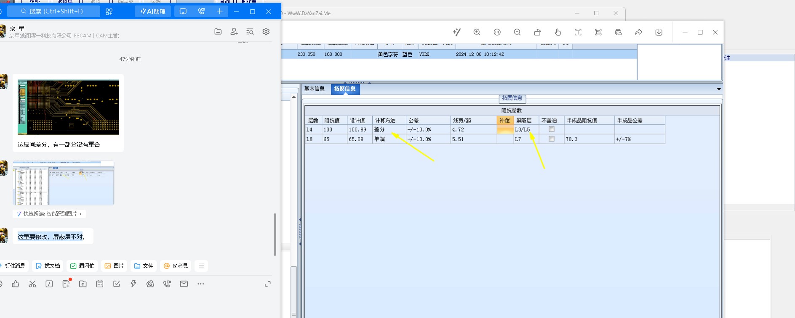Viewport: 795px width, 318px height.
Task: Click the AI助理 assistant button
Action: tap(153, 11)
